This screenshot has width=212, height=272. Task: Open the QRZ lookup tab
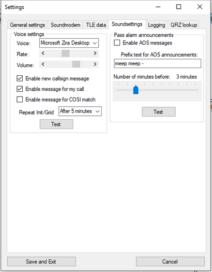tap(183, 25)
